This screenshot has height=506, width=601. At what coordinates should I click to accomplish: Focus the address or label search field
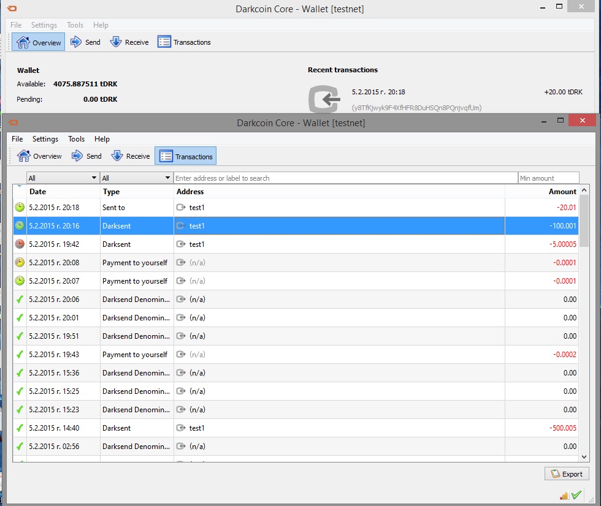[x=346, y=178]
